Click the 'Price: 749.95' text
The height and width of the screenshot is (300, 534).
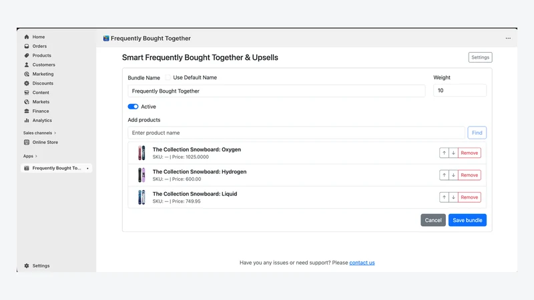click(186, 201)
